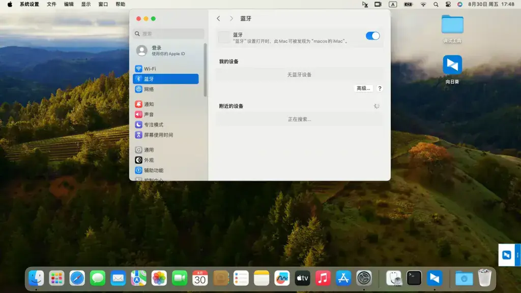The image size is (521, 293).
Task: Open the Trash in the Dock
Action: [485, 278]
